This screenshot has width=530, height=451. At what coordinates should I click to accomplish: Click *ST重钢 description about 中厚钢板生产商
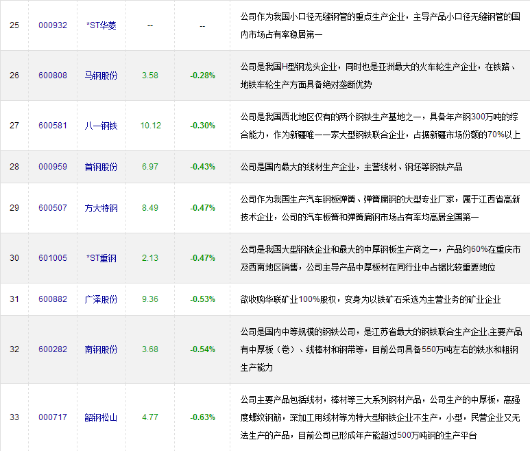(x=381, y=258)
